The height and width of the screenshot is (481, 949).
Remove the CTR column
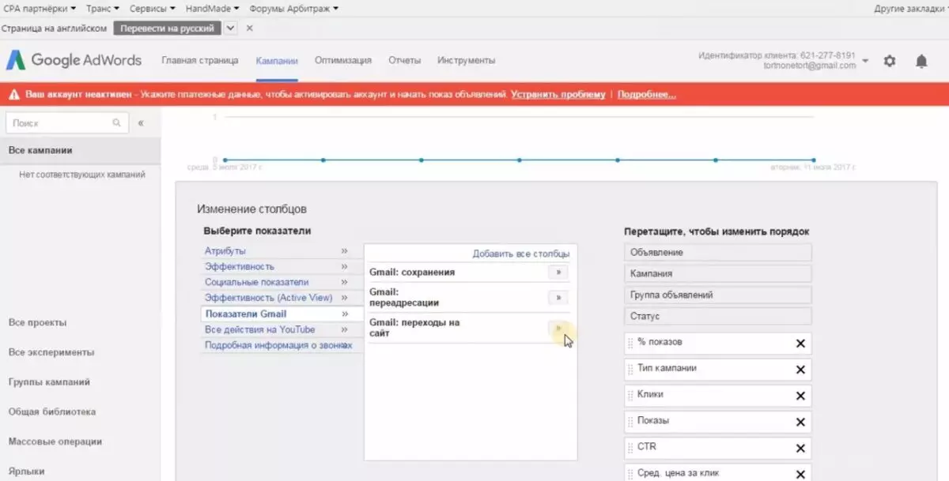(800, 448)
